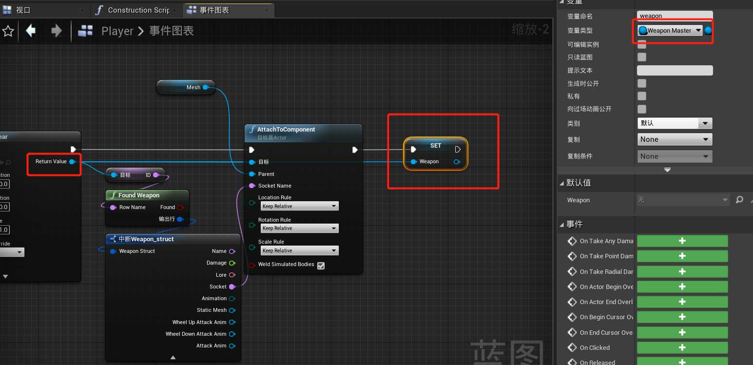
Task: Click the Parent input pin
Action: 252,174
